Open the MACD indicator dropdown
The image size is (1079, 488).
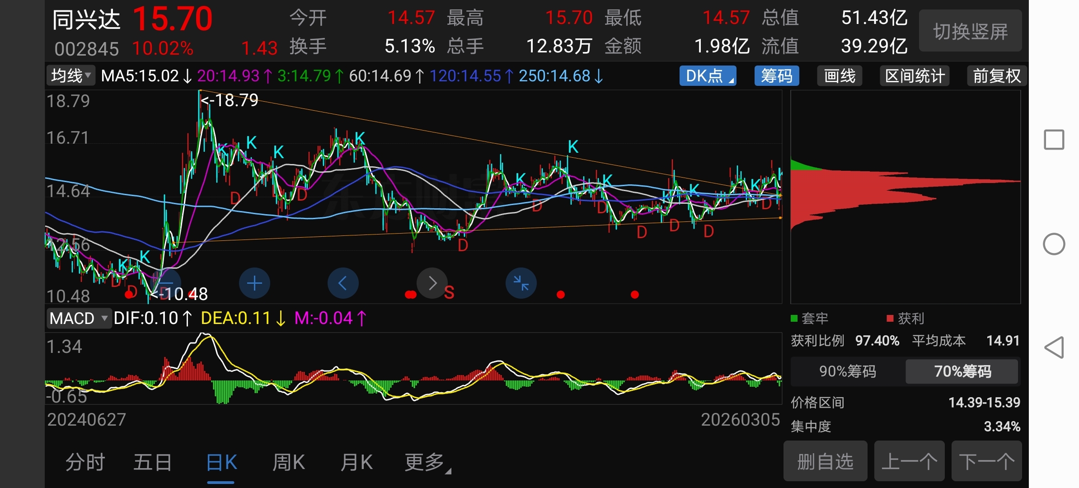79,319
